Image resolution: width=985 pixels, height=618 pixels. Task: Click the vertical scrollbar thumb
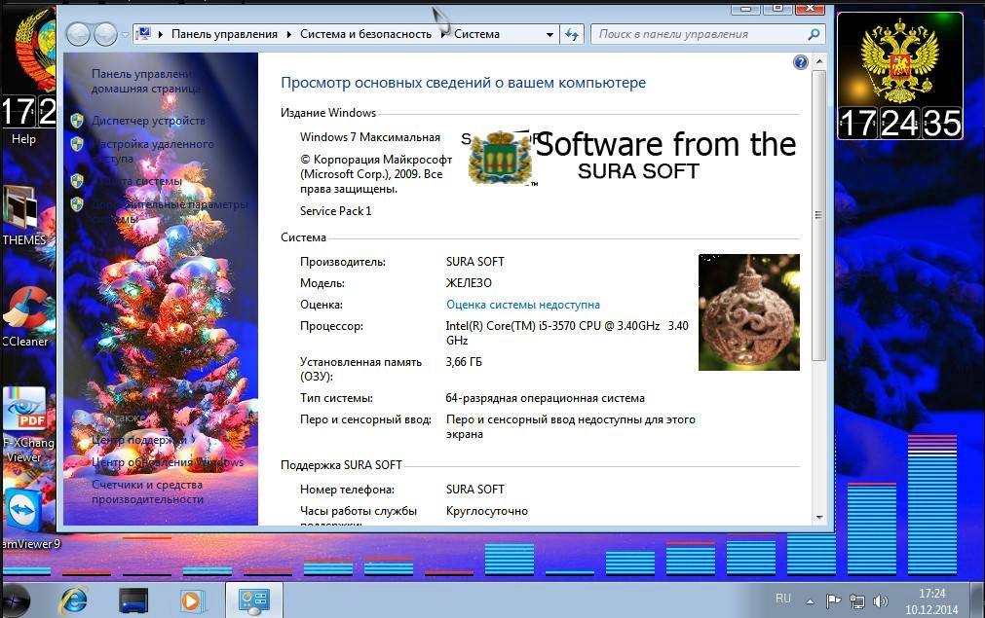[818, 215]
